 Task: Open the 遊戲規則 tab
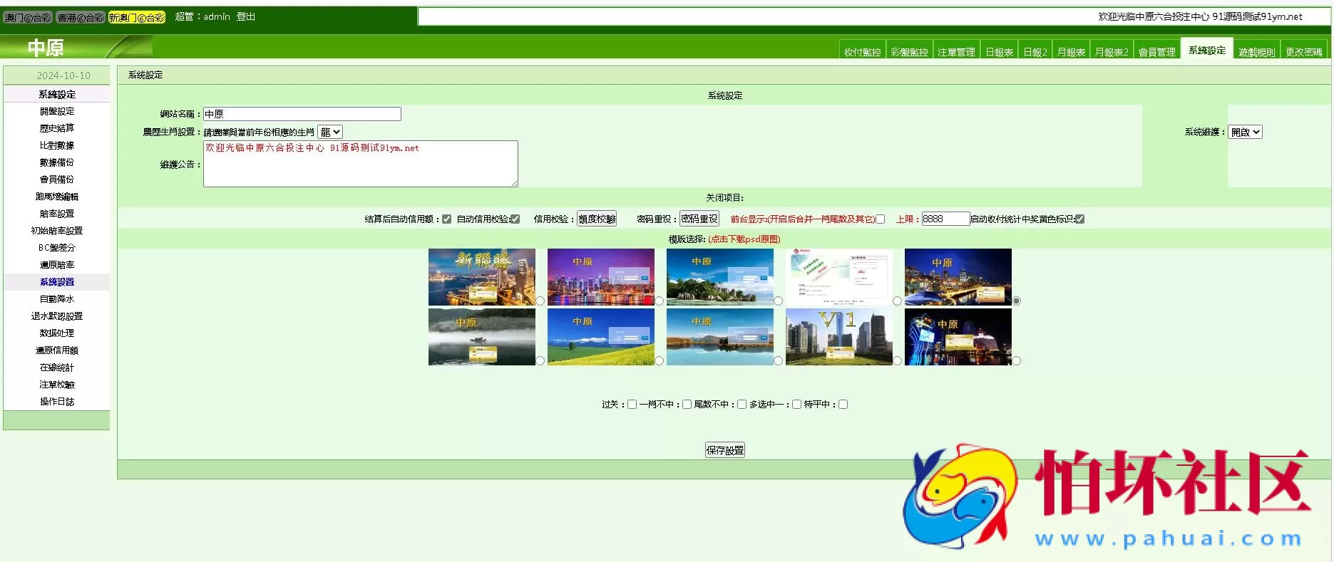click(x=1256, y=52)
